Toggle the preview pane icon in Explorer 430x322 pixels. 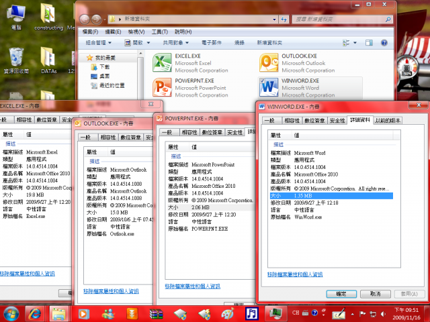pos(369,43)
